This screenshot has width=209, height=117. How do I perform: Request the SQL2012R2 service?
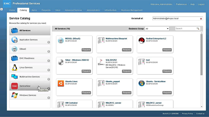[x=127, y=71]
